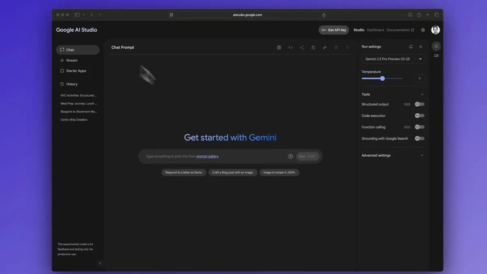Screen dimensions: 487x274
Task: Pick 'Craft a blog post with an image' suggestion
Action: pyautogui.click(x=233, y=173)
